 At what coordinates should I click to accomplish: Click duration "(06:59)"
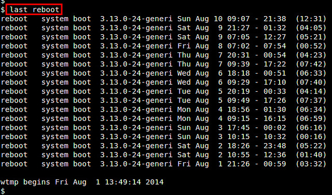pos(311,119)
